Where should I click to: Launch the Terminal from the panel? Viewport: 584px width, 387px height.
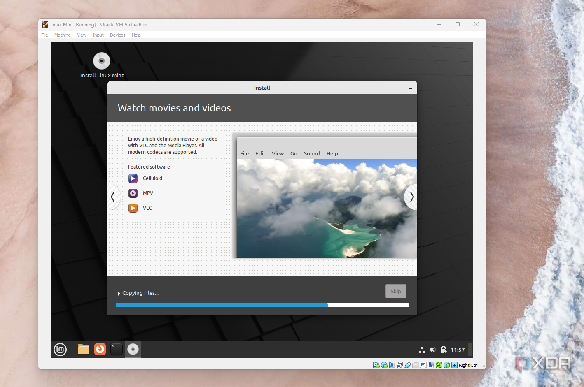click(x=117, y=349)
